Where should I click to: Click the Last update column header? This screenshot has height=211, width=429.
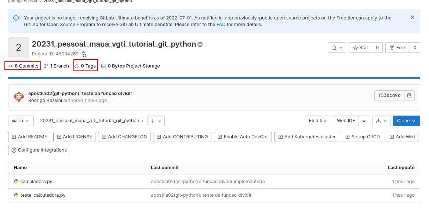point(401,167)
